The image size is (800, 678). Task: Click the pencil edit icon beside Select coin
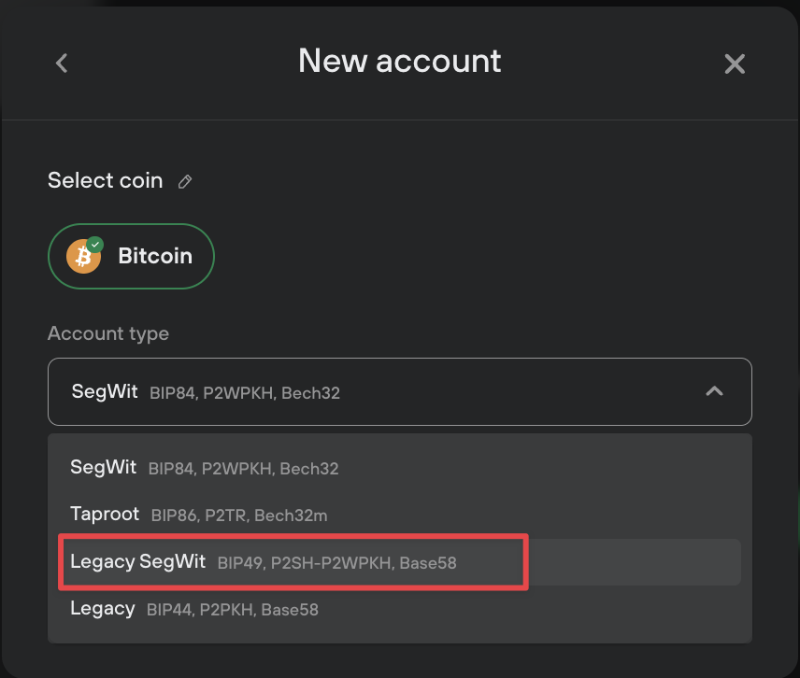click(x=185, y=181)
